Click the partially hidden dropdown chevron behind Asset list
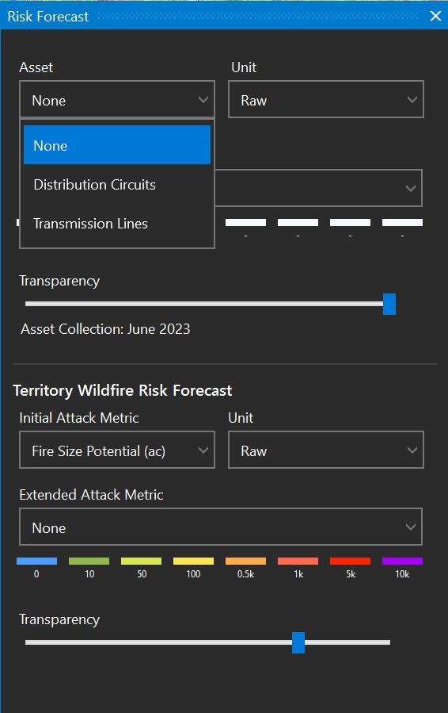The height and width of the screenshot is (713, 448). [410, 188]
